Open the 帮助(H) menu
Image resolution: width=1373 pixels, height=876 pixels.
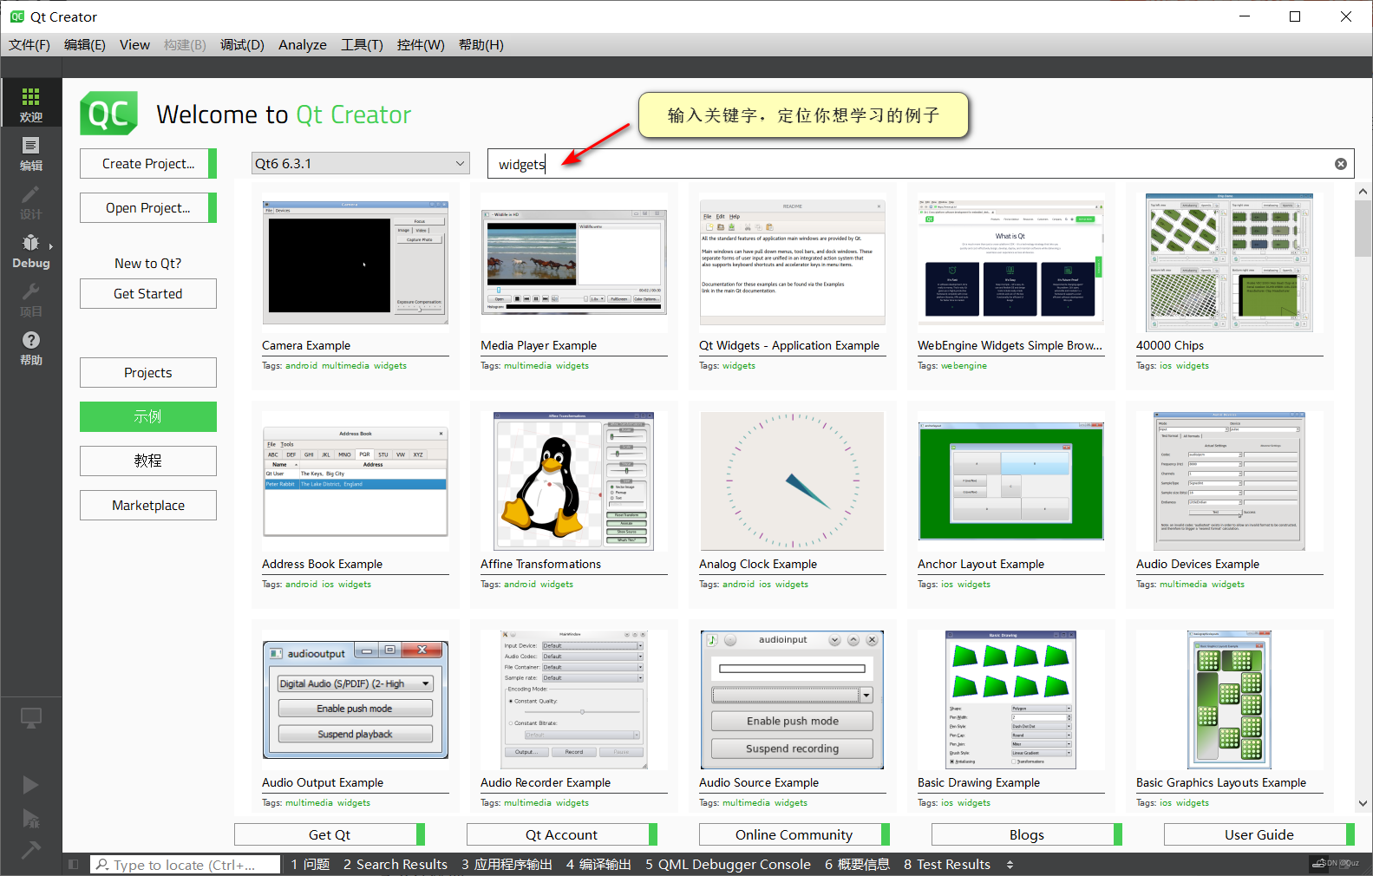point(481,45)
